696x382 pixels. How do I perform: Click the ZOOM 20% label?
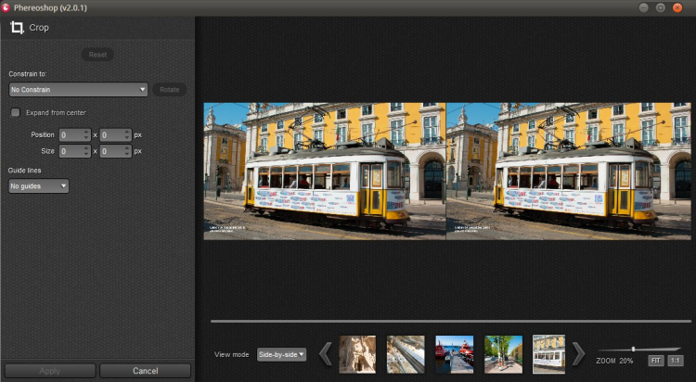(614, 361)
